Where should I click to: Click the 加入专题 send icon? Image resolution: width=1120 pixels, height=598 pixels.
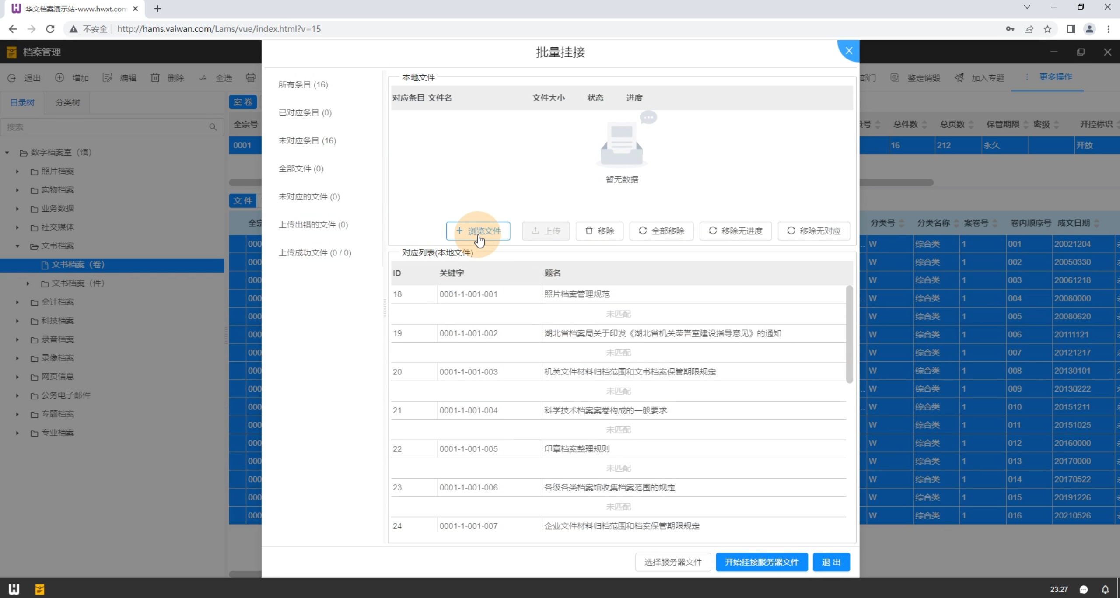tap(959, 78)
